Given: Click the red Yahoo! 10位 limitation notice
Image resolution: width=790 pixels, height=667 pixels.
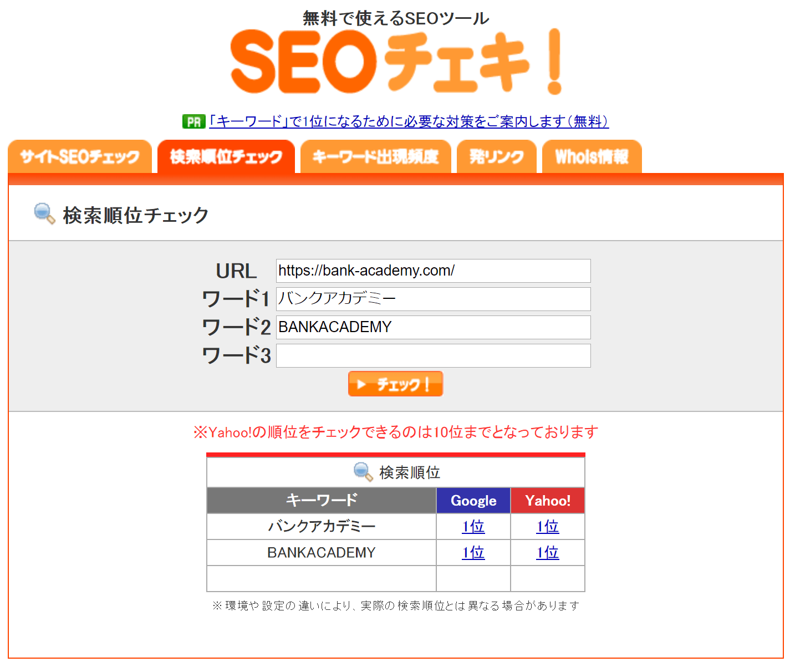Looking at the screenshot, I should tap(396, 432).
